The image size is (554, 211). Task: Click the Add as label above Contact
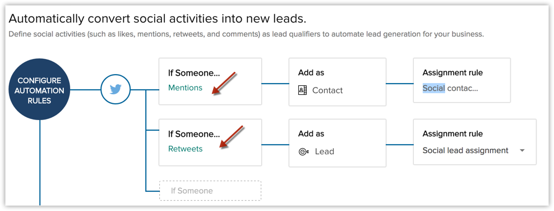[x=311, y=73]
